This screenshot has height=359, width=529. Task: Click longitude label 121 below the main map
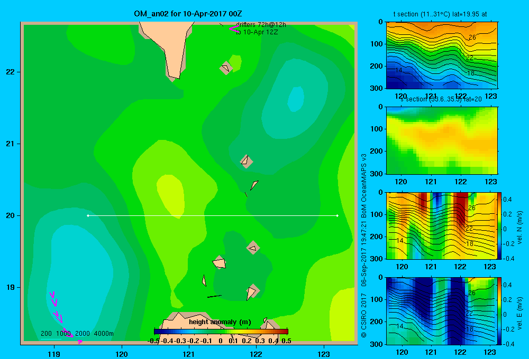point(189,354)
